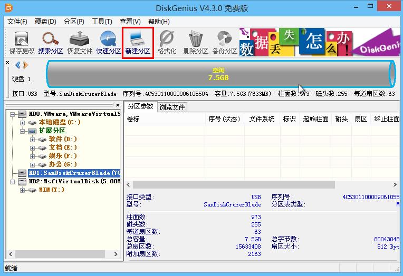
Task: Open the 分区(P) menu
Action: pyautogui.click(x=74, y=22)
